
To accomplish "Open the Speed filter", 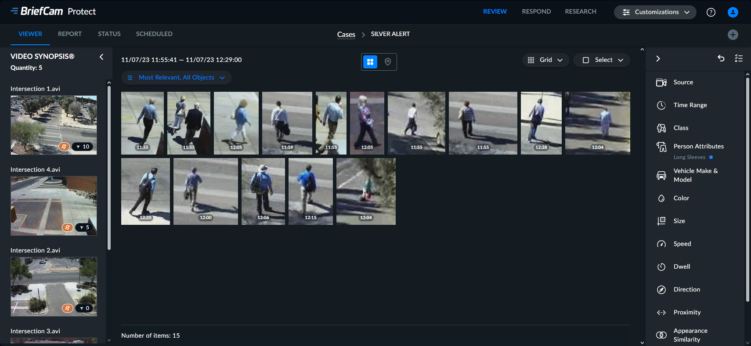I will (x=682, y=244).
